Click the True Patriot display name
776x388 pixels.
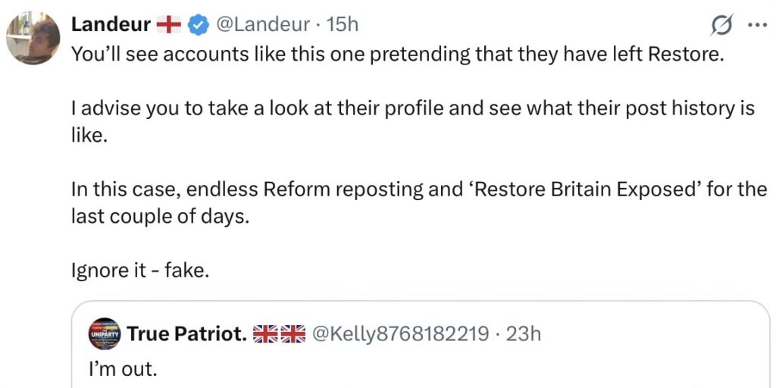186,333
